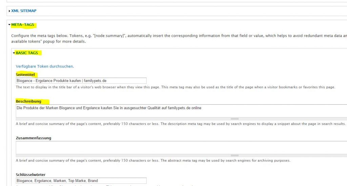Click the Seitentitel help text about title bar

[175, 87]
